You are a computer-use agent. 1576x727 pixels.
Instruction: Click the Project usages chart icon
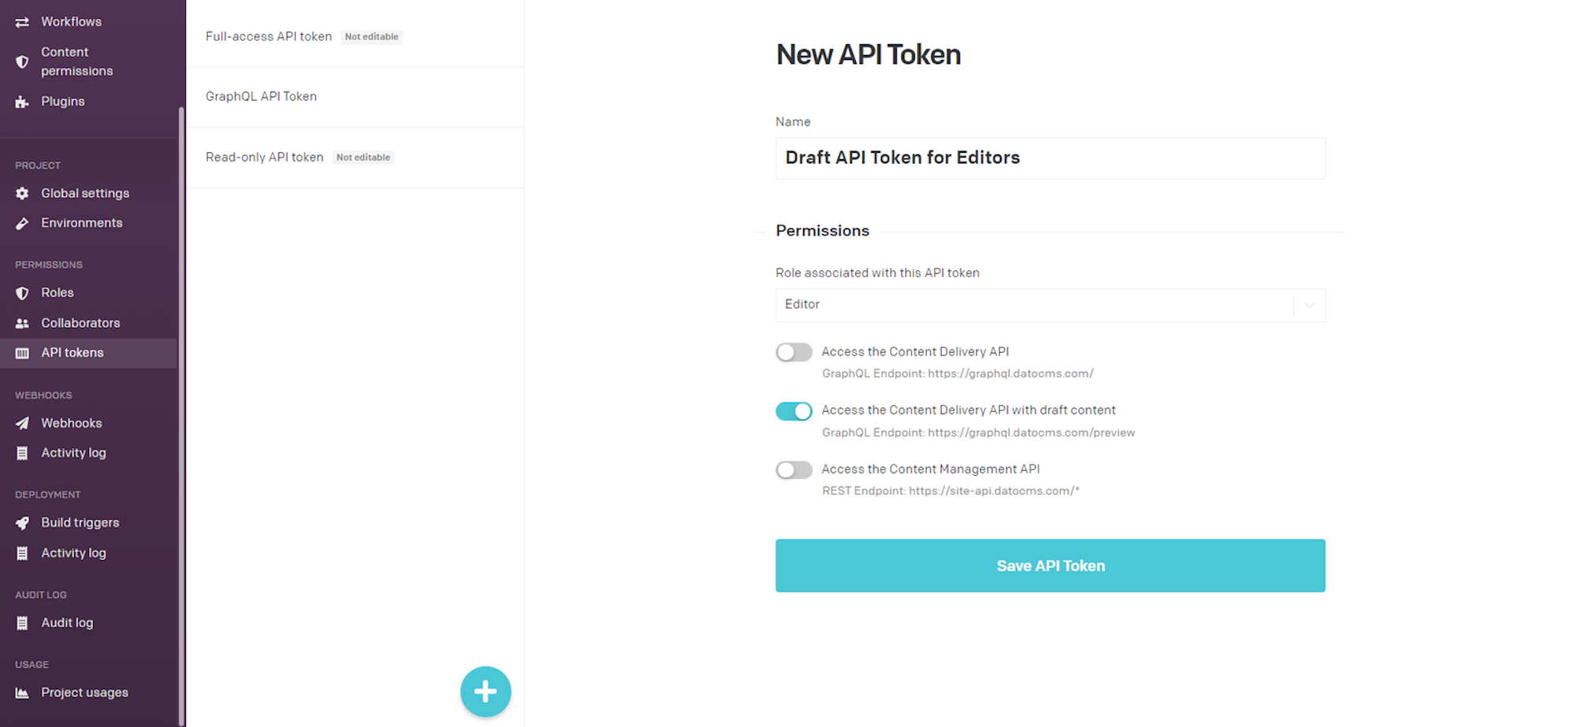[x=22, y=693]
